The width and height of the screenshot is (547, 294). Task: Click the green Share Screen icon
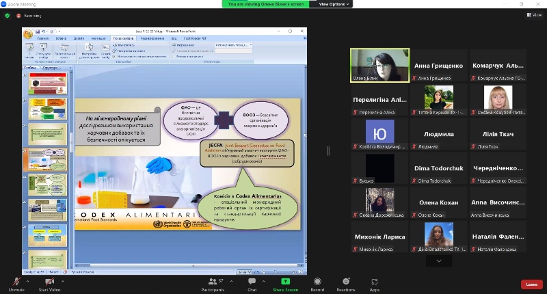[285, 281]
